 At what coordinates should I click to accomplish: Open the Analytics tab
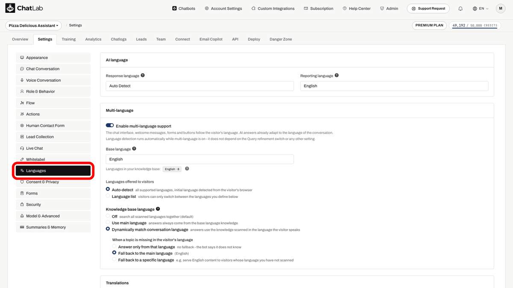[93, 39]
